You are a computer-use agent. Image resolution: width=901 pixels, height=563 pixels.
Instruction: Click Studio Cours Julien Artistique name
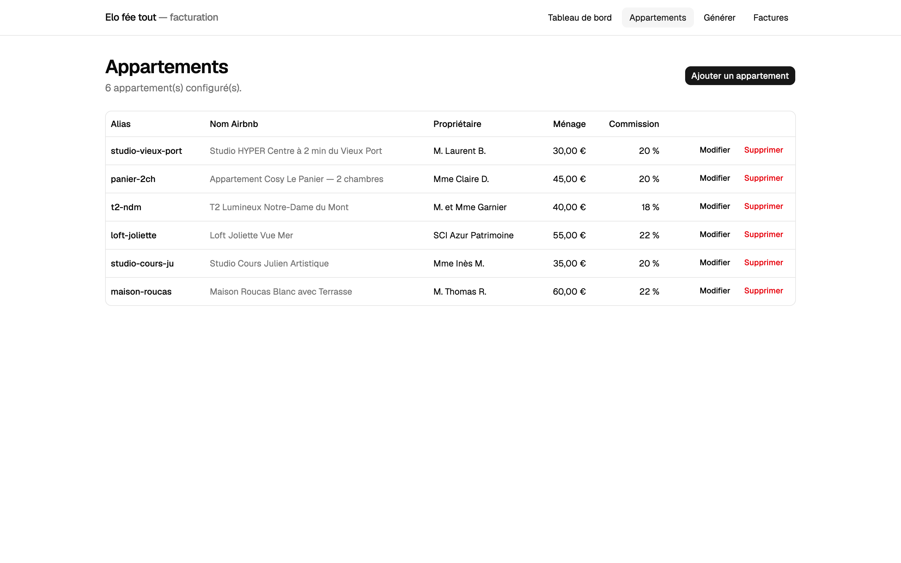(x=269, y=264)
